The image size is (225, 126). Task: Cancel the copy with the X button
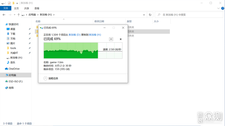point(121,39)
